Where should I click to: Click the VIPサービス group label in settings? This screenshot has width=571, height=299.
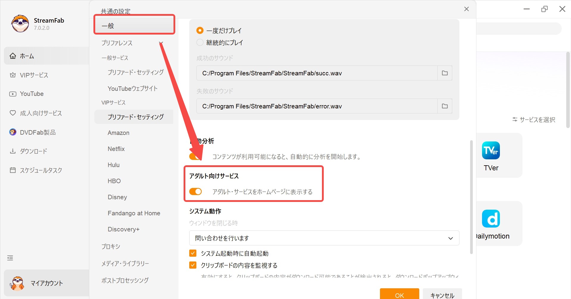[x=113, y=102]
